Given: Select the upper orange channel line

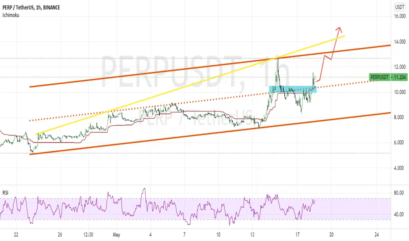Looking at the screenshot, I should (210, 66).
